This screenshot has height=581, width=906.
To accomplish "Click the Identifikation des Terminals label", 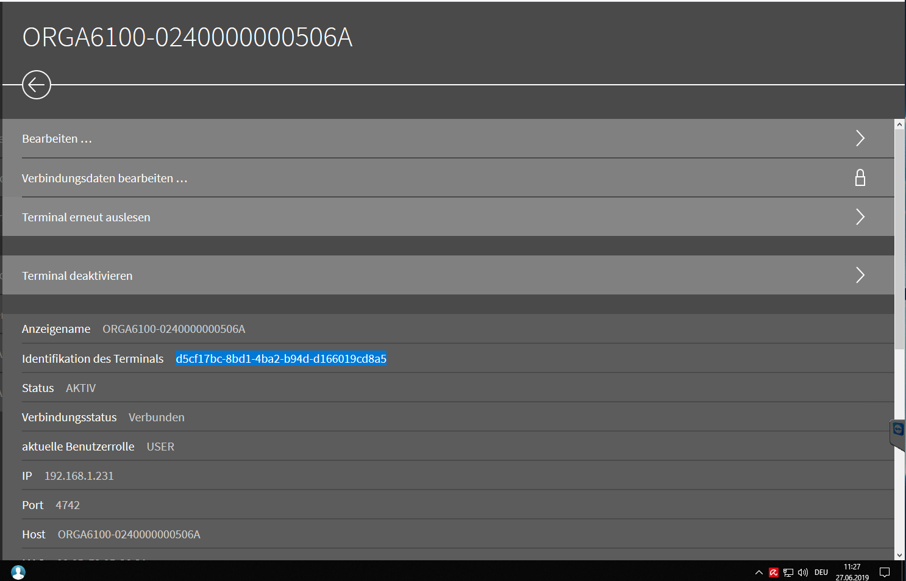I will click(93, 358).
